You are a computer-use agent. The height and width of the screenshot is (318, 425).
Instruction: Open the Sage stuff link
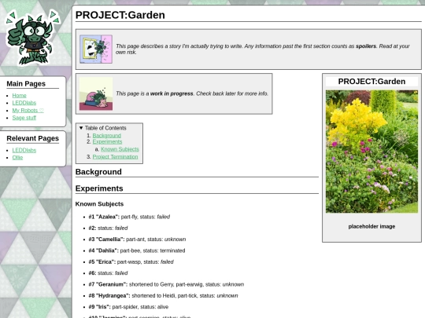(x=24, y=118)
